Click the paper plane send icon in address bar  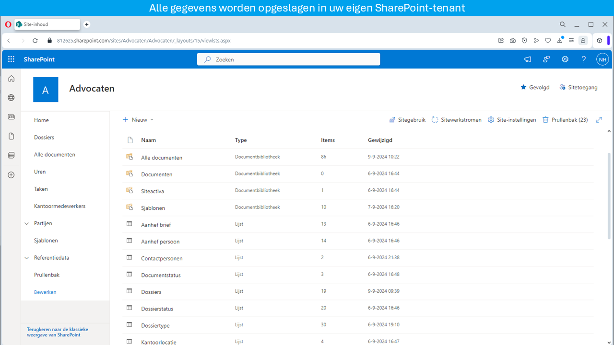[536, 41]
